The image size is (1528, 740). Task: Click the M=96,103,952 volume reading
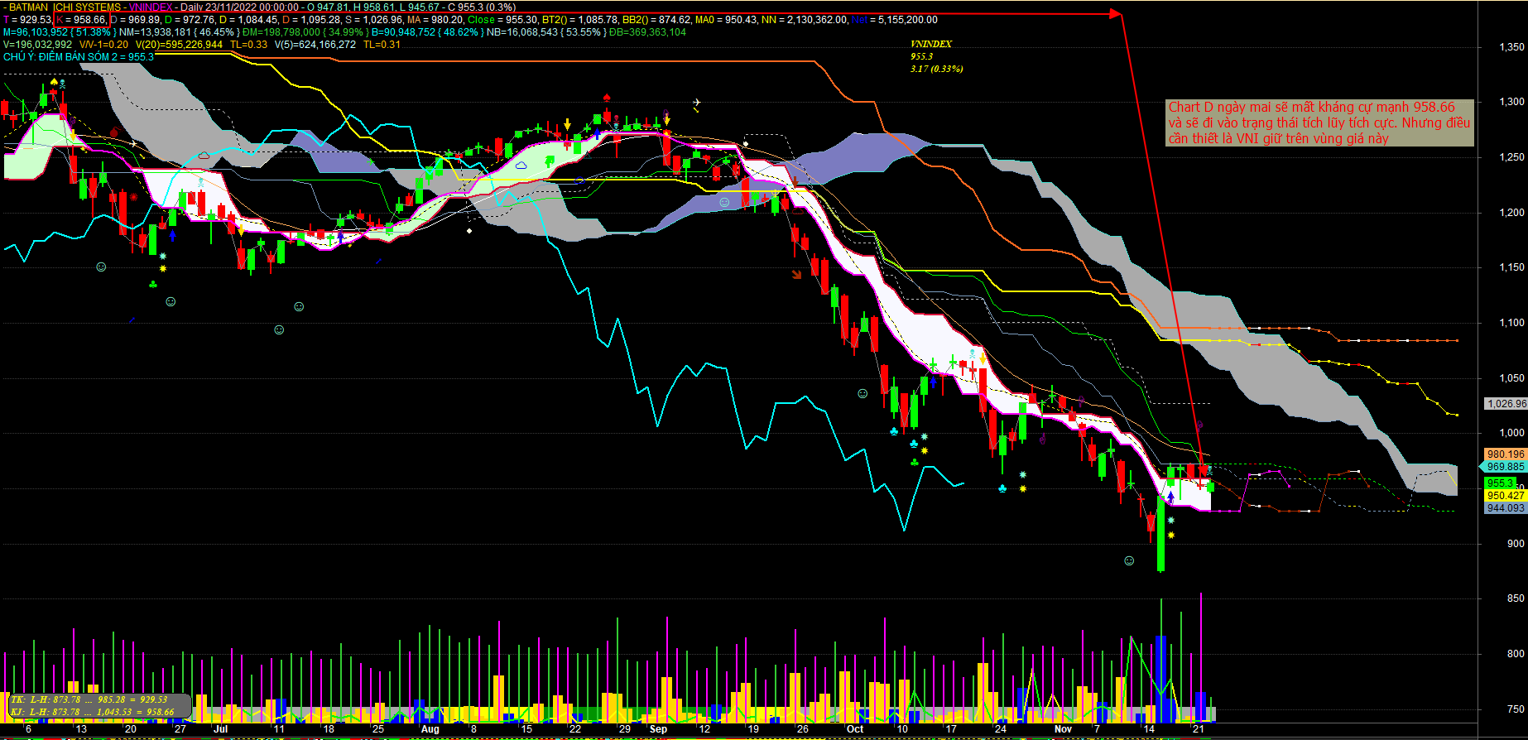(36, 32)
